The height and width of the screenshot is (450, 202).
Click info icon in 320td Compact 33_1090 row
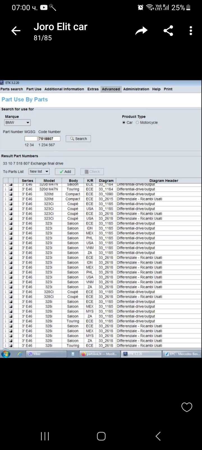click(x=5, y=194)
